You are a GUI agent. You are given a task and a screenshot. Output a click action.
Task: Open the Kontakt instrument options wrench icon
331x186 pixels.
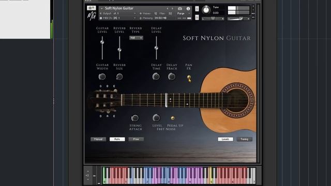pyautogui.click(x=91, y=8)
